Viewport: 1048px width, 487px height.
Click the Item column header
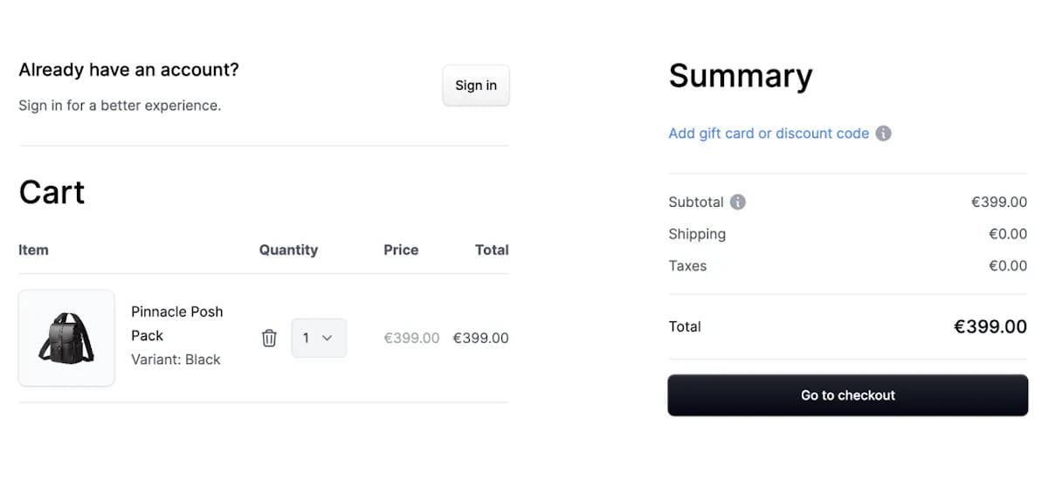click(33, 250)
